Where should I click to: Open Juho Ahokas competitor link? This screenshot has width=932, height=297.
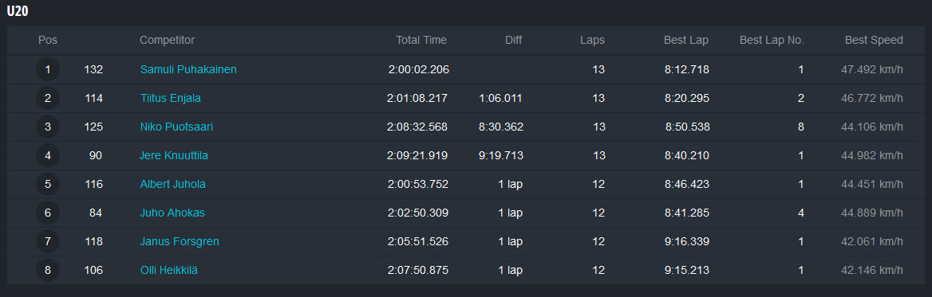click(x=172, y=213)
